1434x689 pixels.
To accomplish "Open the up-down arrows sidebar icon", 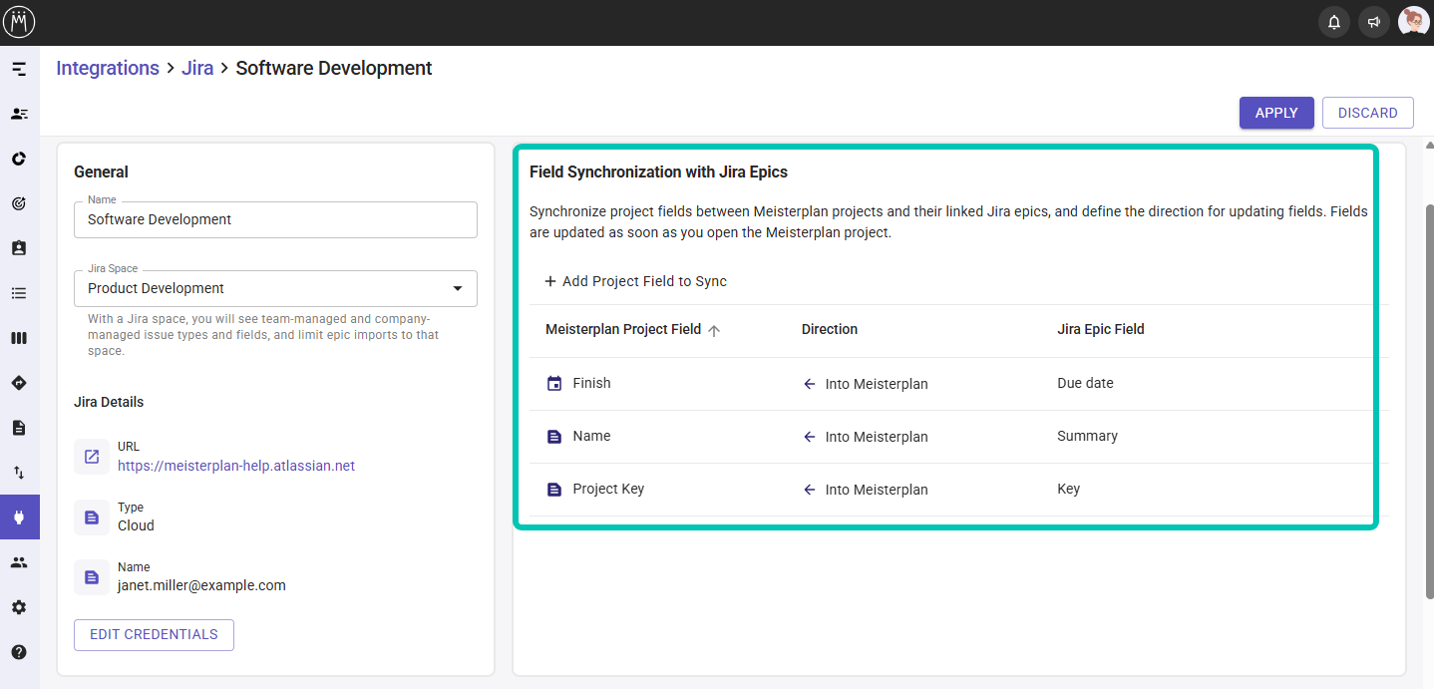I will pyautogui.click(x=19, y=473).
